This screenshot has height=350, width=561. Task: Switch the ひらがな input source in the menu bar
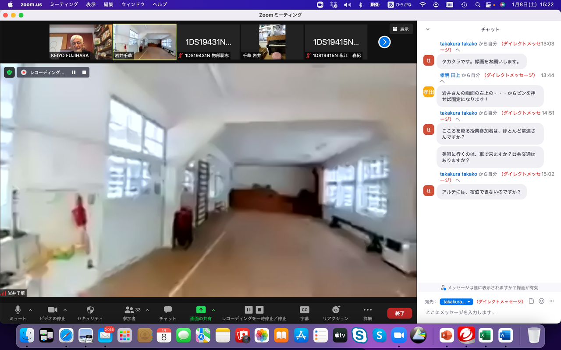[x=399, y=4]
